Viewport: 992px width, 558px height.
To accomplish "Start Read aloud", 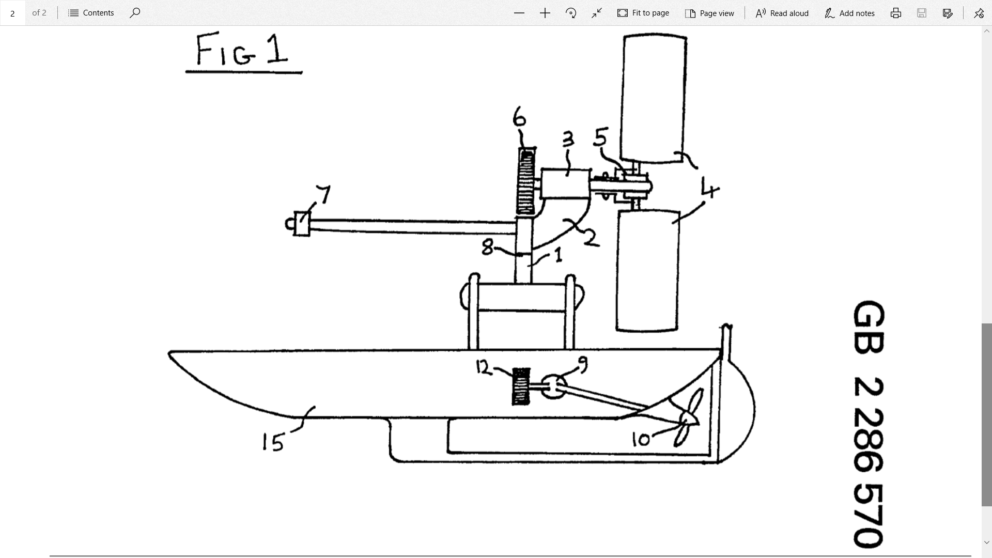I will point(782,13).
